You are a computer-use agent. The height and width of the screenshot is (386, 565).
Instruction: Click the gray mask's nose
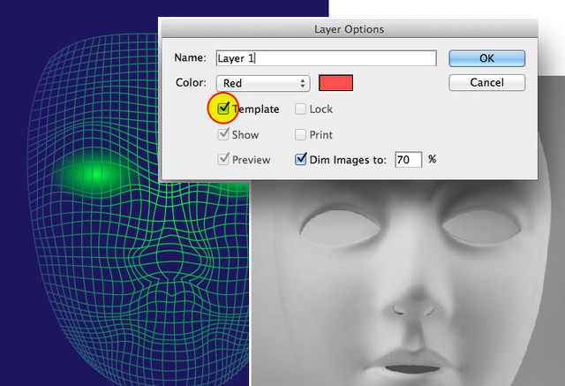[415, 300]
